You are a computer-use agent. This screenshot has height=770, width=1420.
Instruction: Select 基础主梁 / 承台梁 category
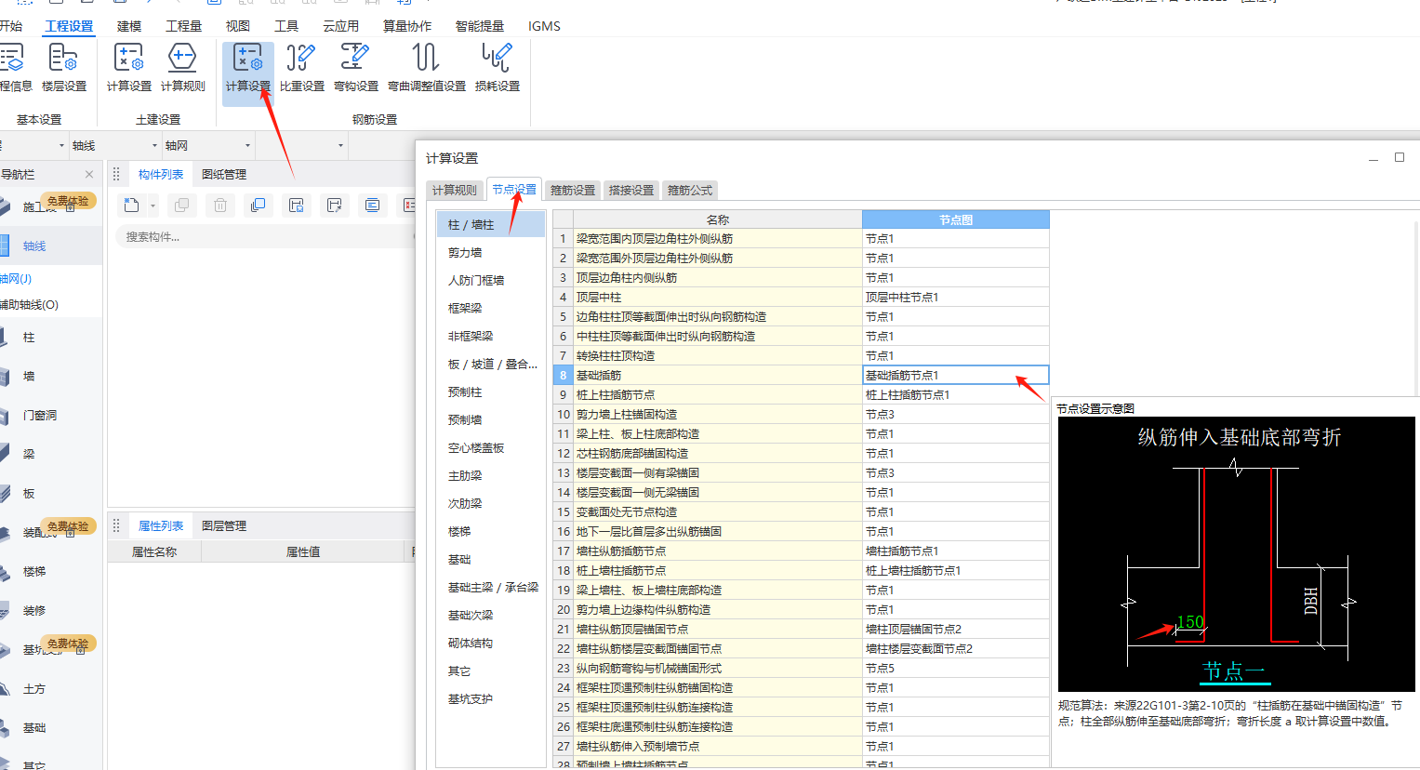(493, 587)
